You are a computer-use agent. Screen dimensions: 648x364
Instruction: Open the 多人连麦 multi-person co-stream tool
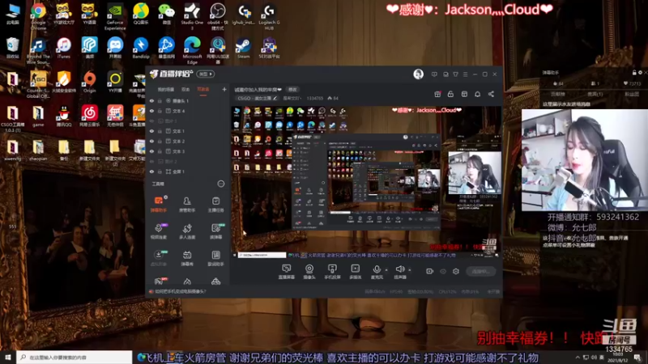[187, 231]
